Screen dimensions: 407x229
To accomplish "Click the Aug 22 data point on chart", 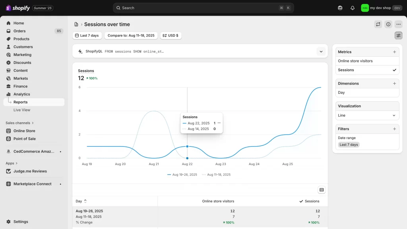I will [187, 146].
